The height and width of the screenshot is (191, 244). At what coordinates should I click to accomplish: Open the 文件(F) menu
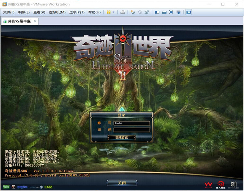(x=9, y=12)
